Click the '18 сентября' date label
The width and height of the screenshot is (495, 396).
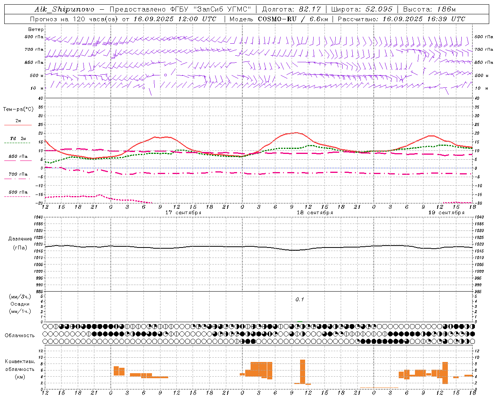point(315,213)
